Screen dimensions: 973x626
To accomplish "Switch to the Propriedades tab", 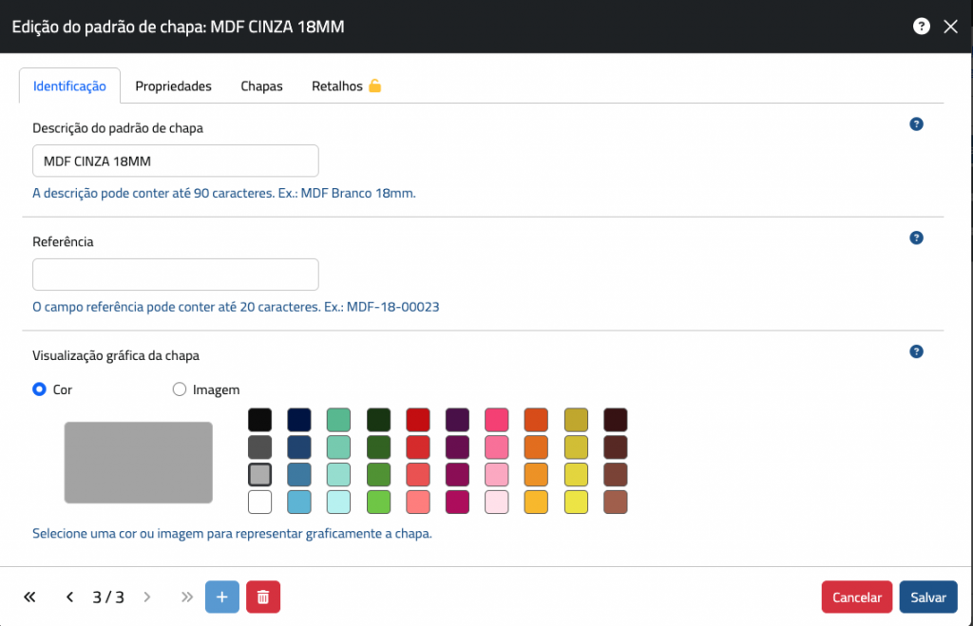I will click(173, 85).
